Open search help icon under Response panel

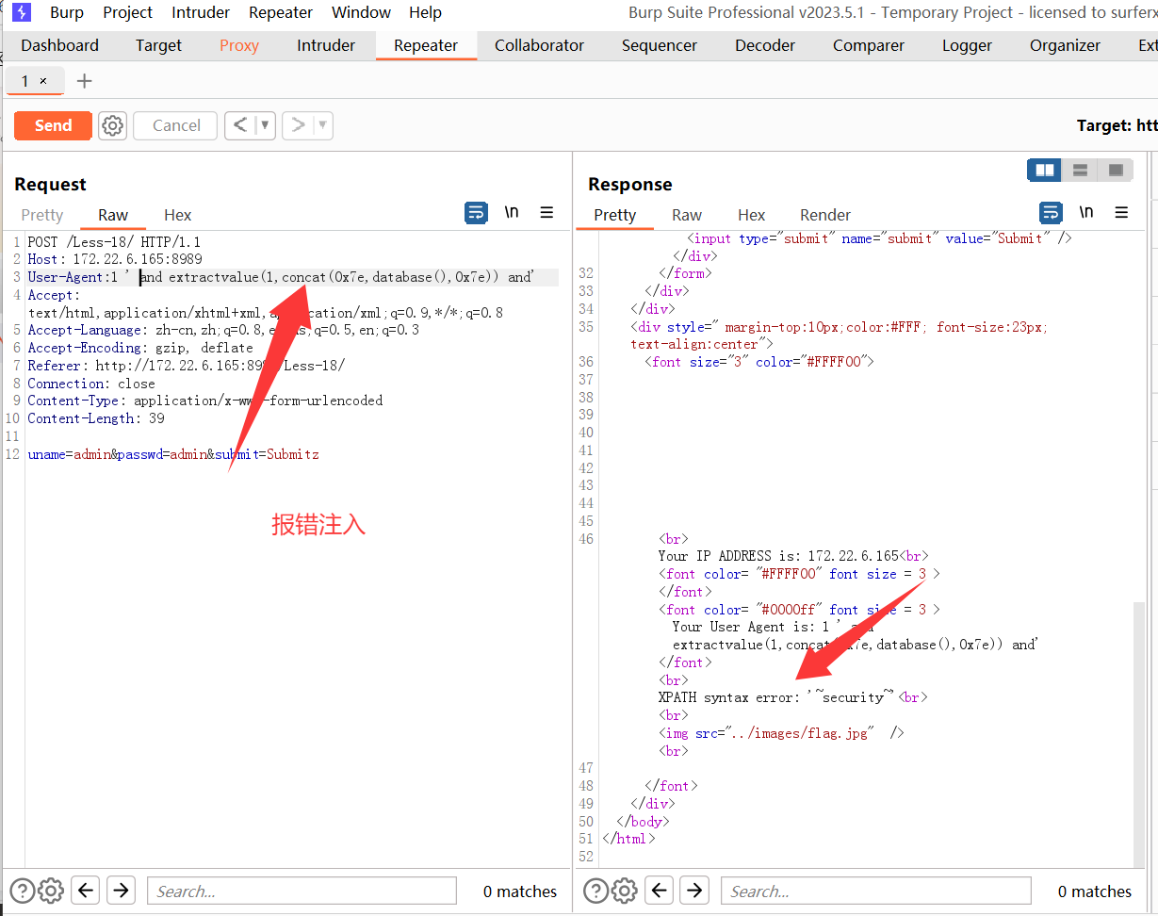point(596,891)
